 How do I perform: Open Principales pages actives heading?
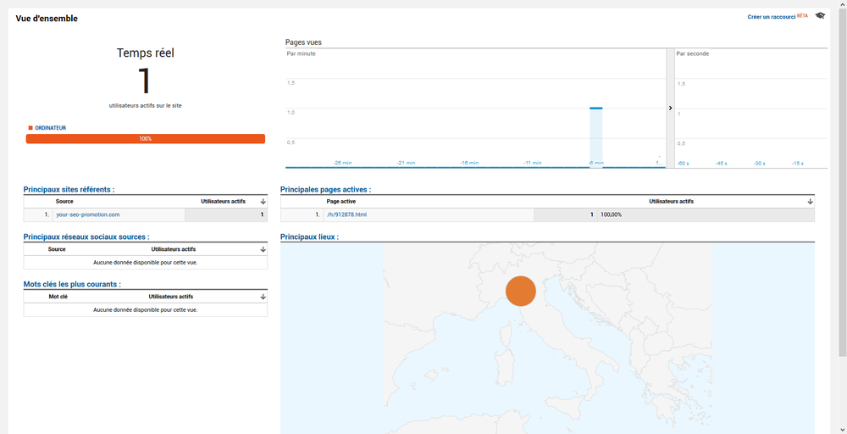326,190
